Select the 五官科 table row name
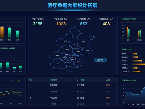 (x=53, y=104)
